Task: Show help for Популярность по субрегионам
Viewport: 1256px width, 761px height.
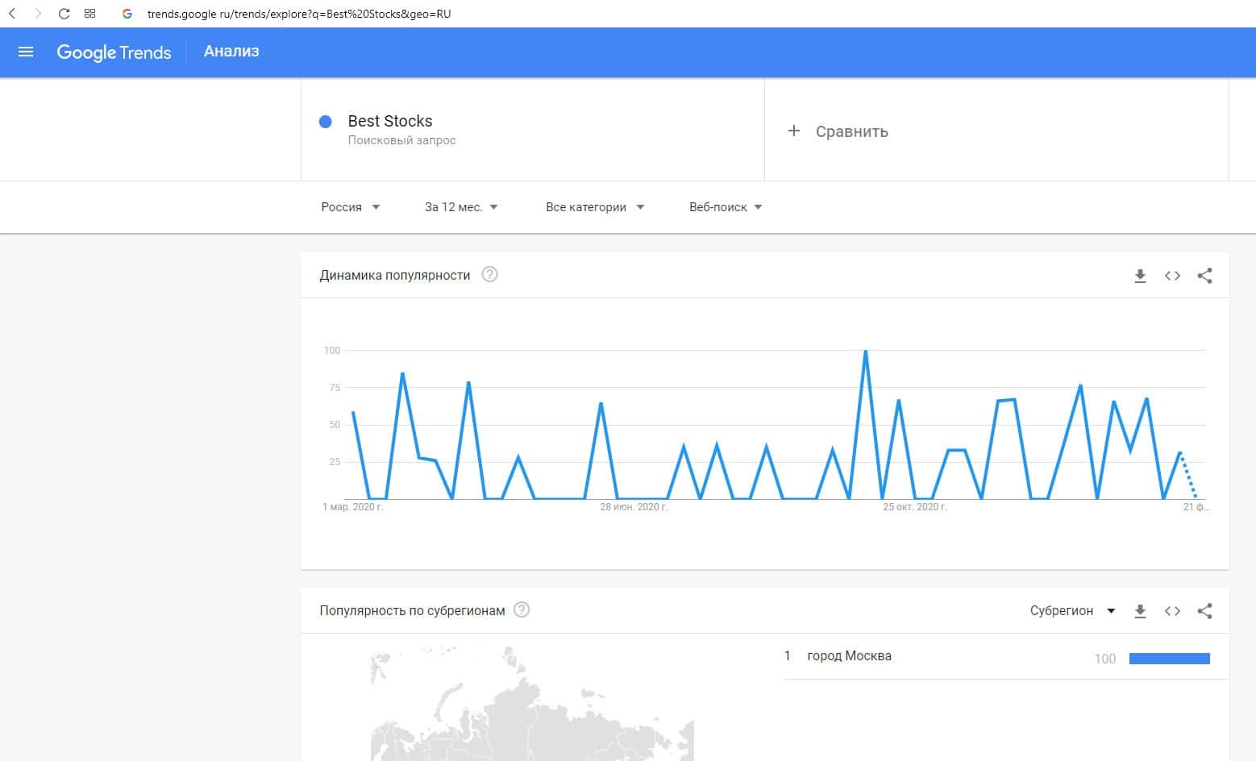Action: (x=522, y=609)
